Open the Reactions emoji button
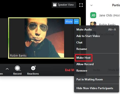Image resolution: width=120 pixels, height=94 pixels. [x=33, y=70]
